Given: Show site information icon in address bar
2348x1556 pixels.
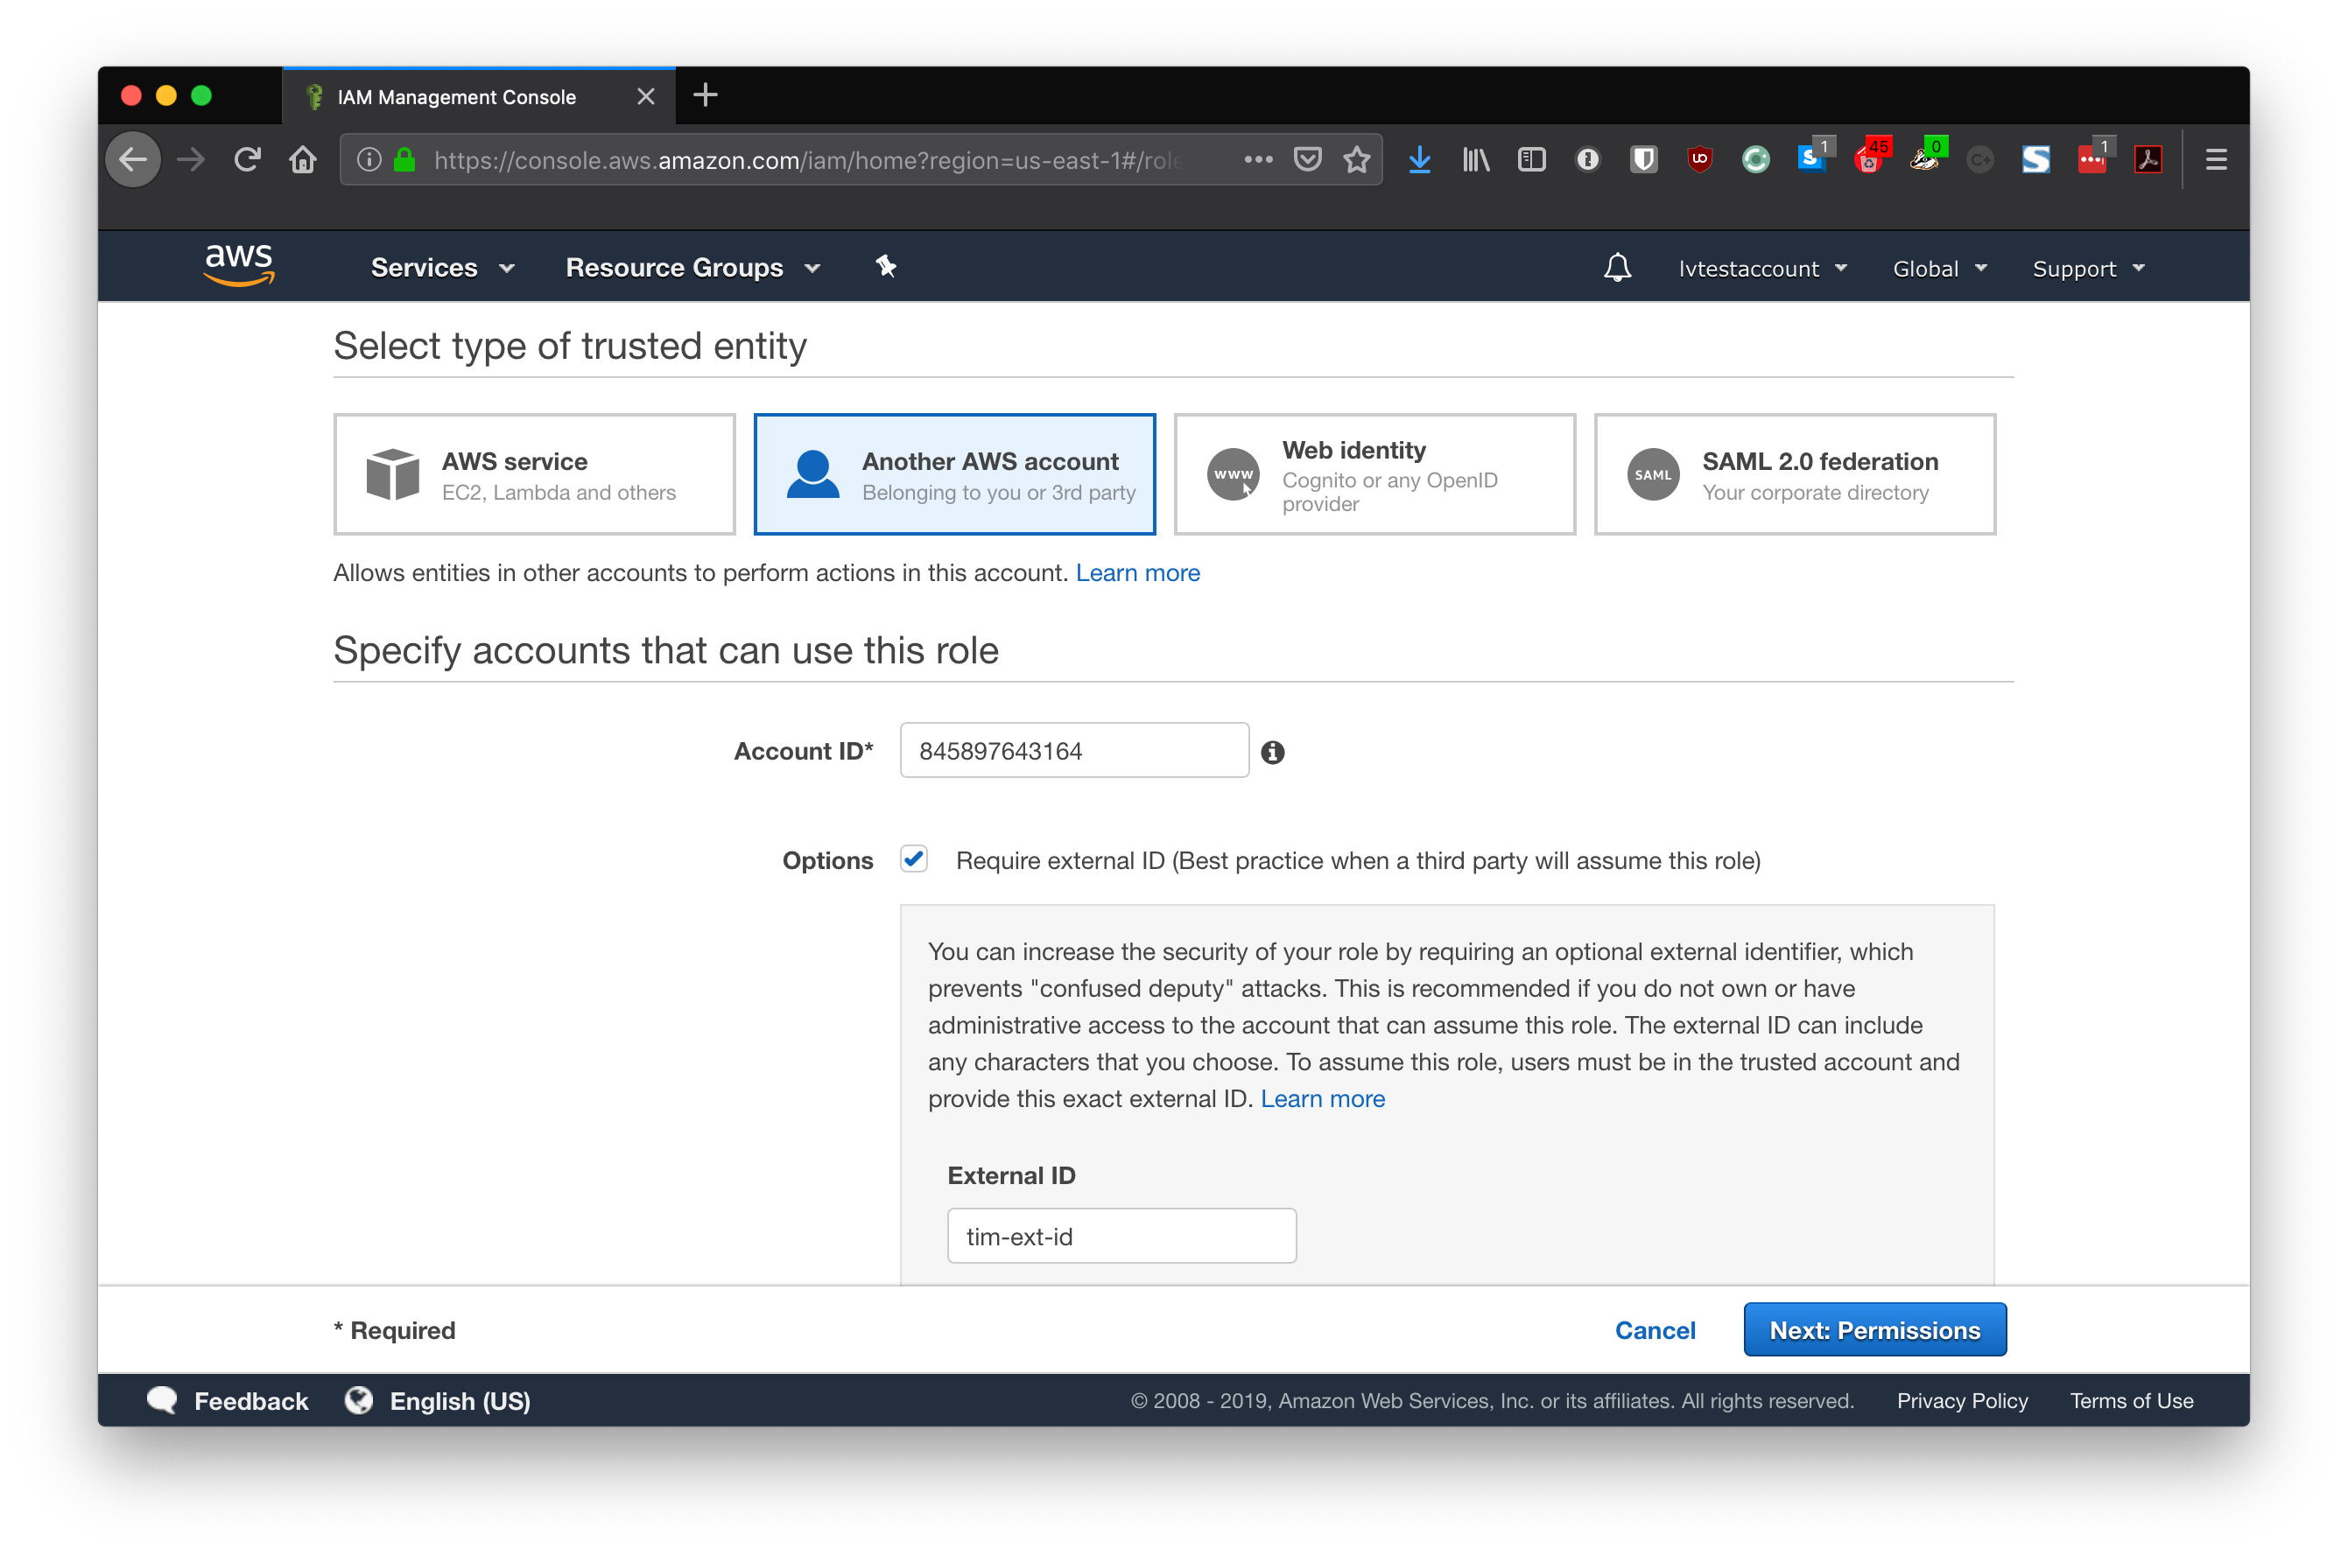Looking at the screenshot, I should (x=369, y=160).
